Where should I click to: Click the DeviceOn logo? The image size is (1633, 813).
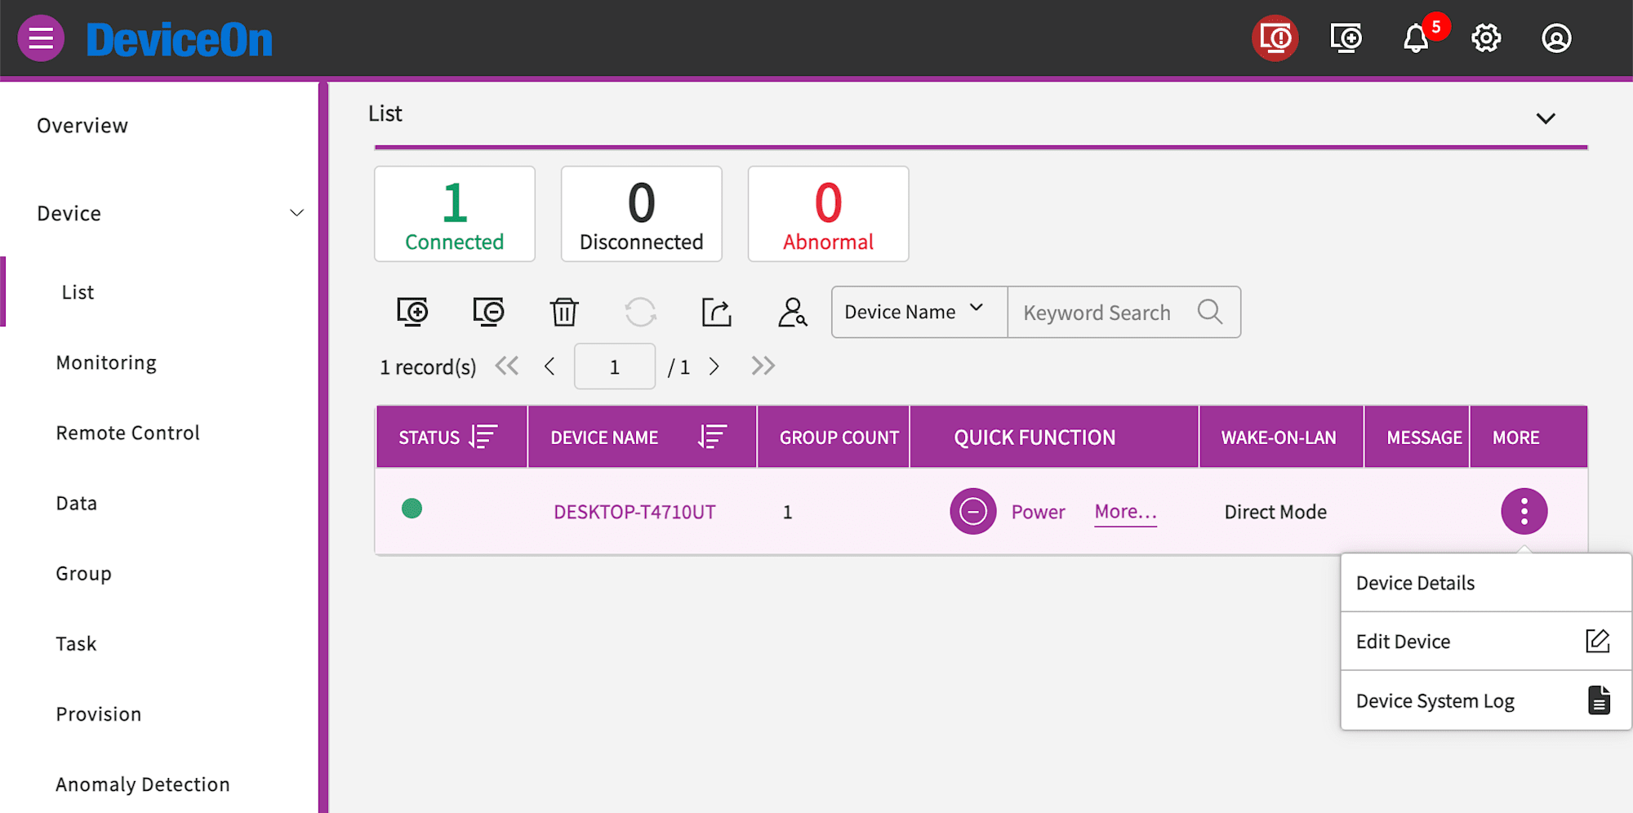tap(179, 39)
